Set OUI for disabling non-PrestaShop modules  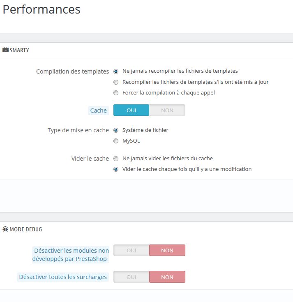(x=131, y=250)
